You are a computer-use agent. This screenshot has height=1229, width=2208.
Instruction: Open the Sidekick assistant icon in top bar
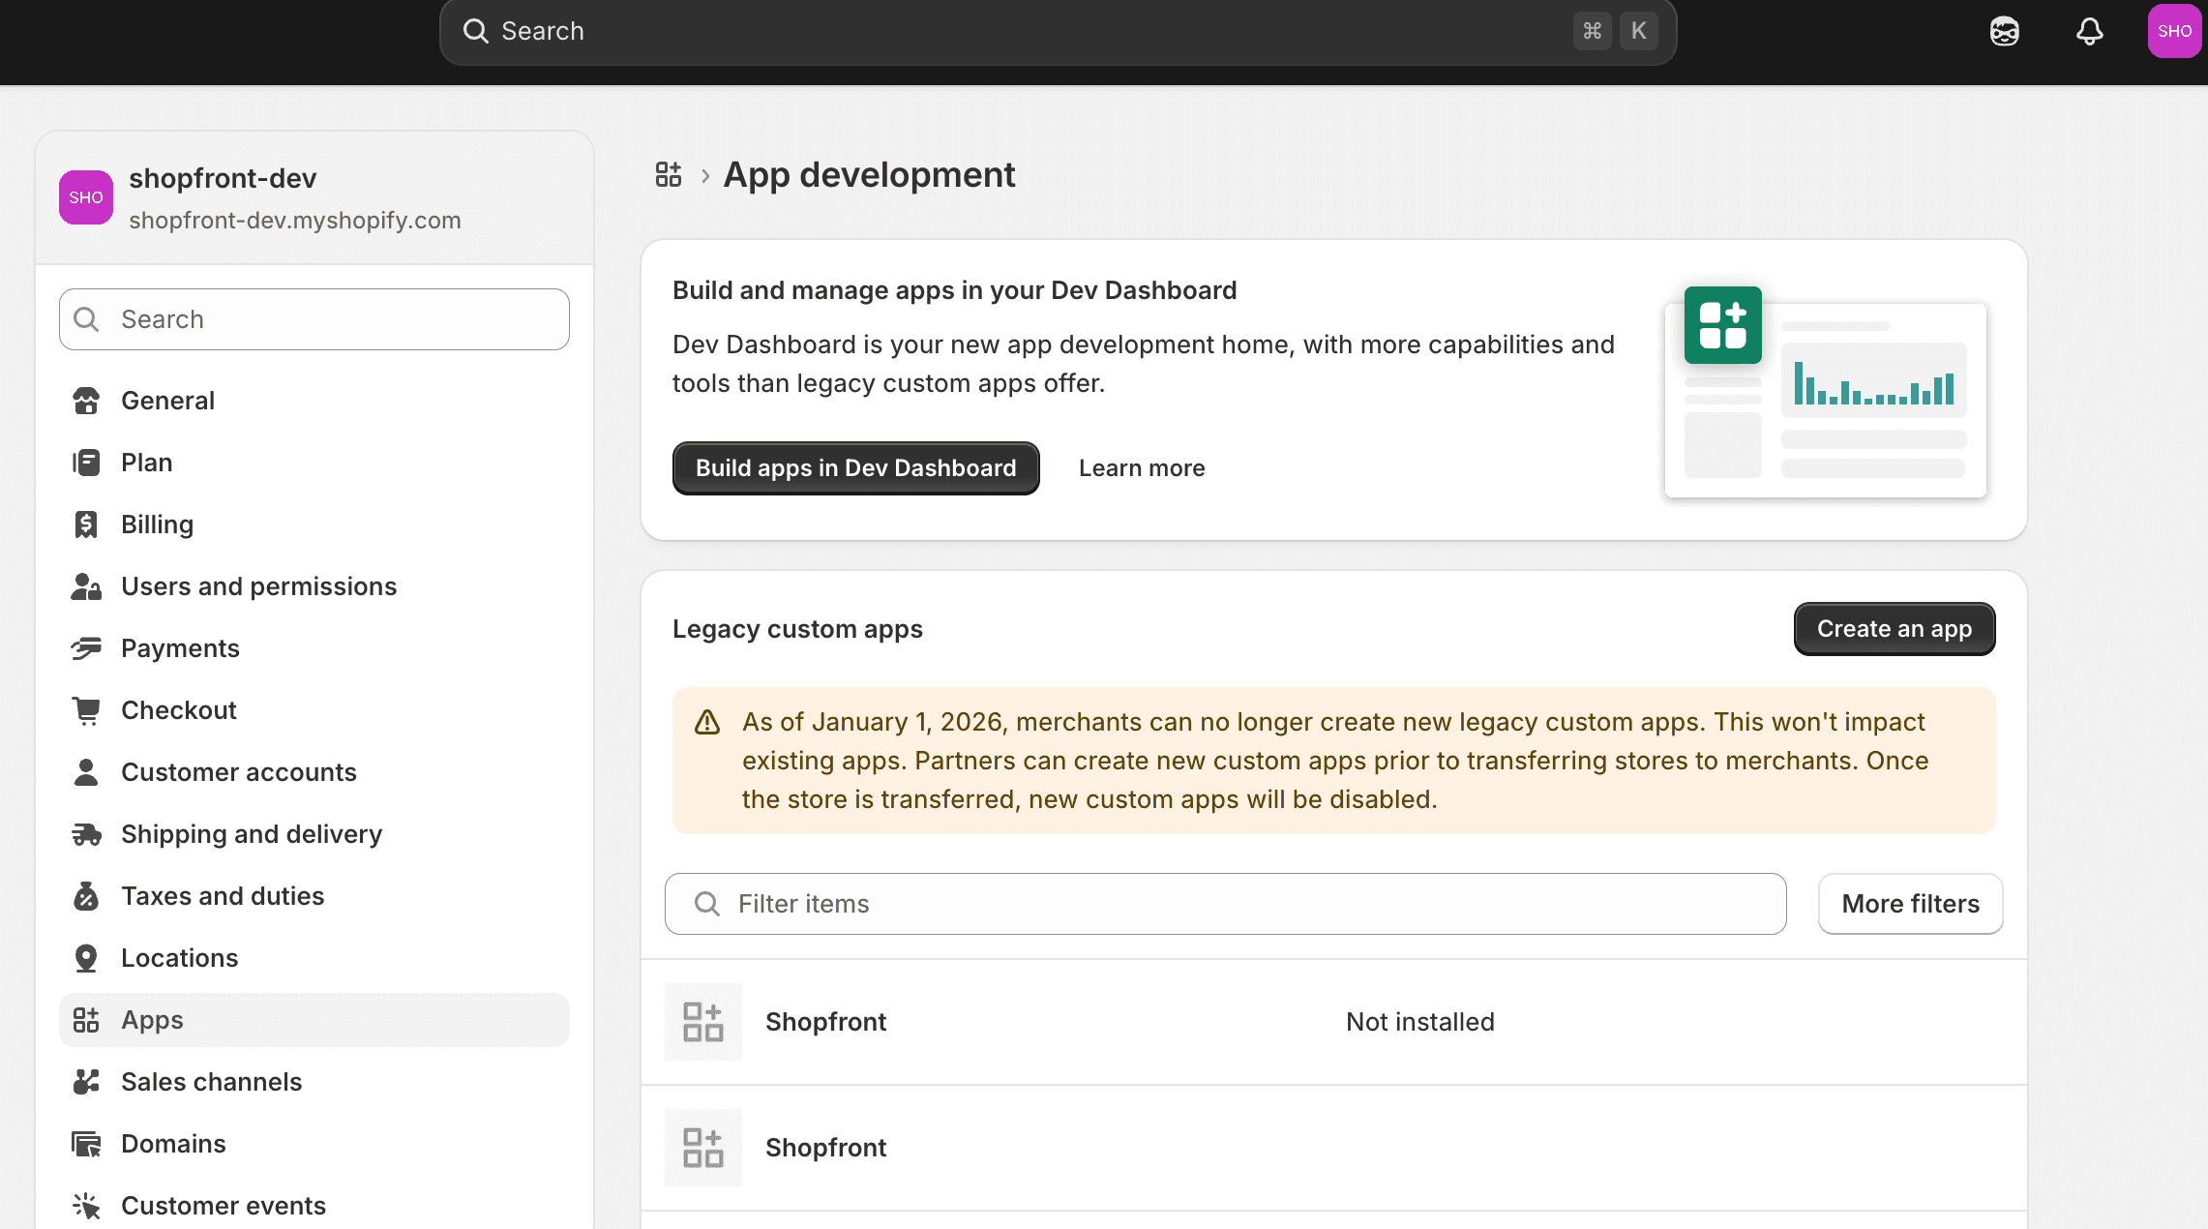[x=2005, y=31]
